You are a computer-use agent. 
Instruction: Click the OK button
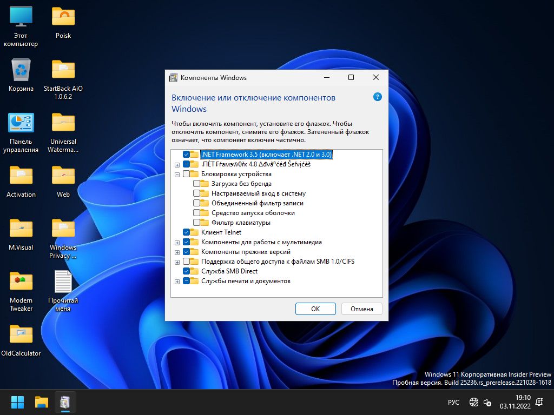(x=315, y=309)
